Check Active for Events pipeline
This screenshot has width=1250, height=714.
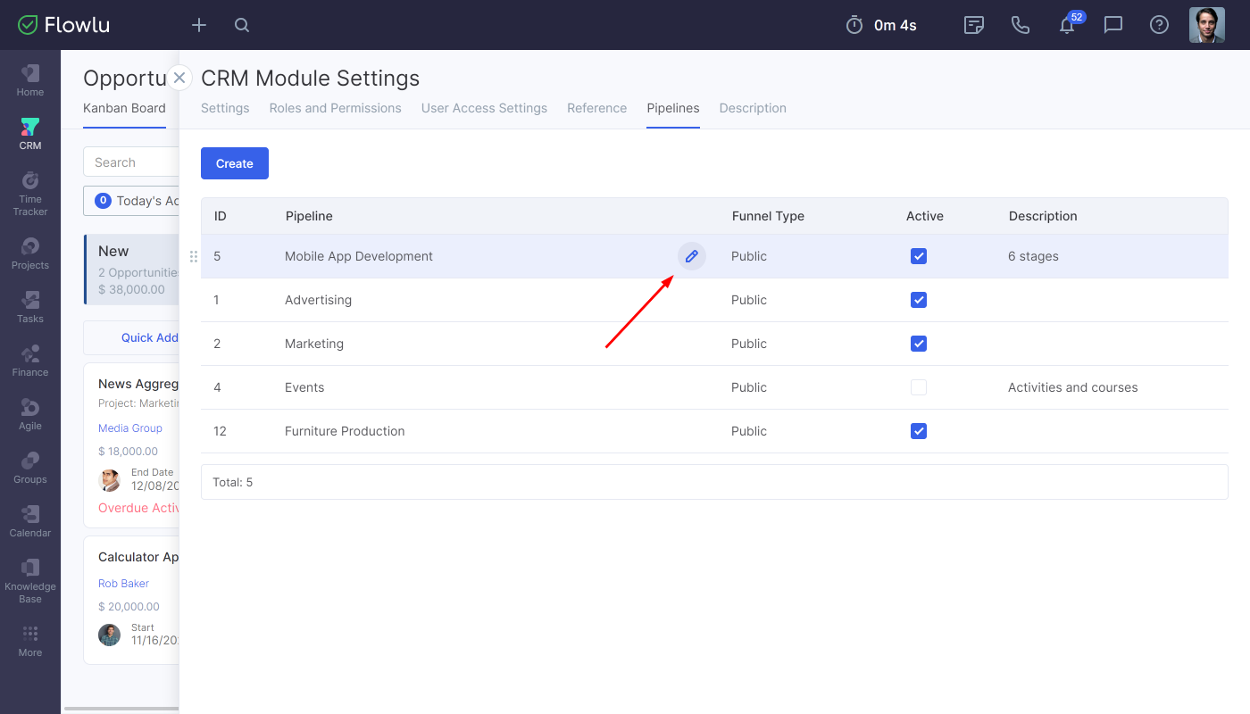[x=919, y=387]
